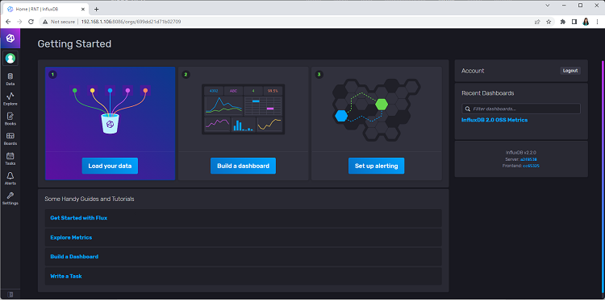
Task: Open the Chrome profile avatar
Action: 586,22
